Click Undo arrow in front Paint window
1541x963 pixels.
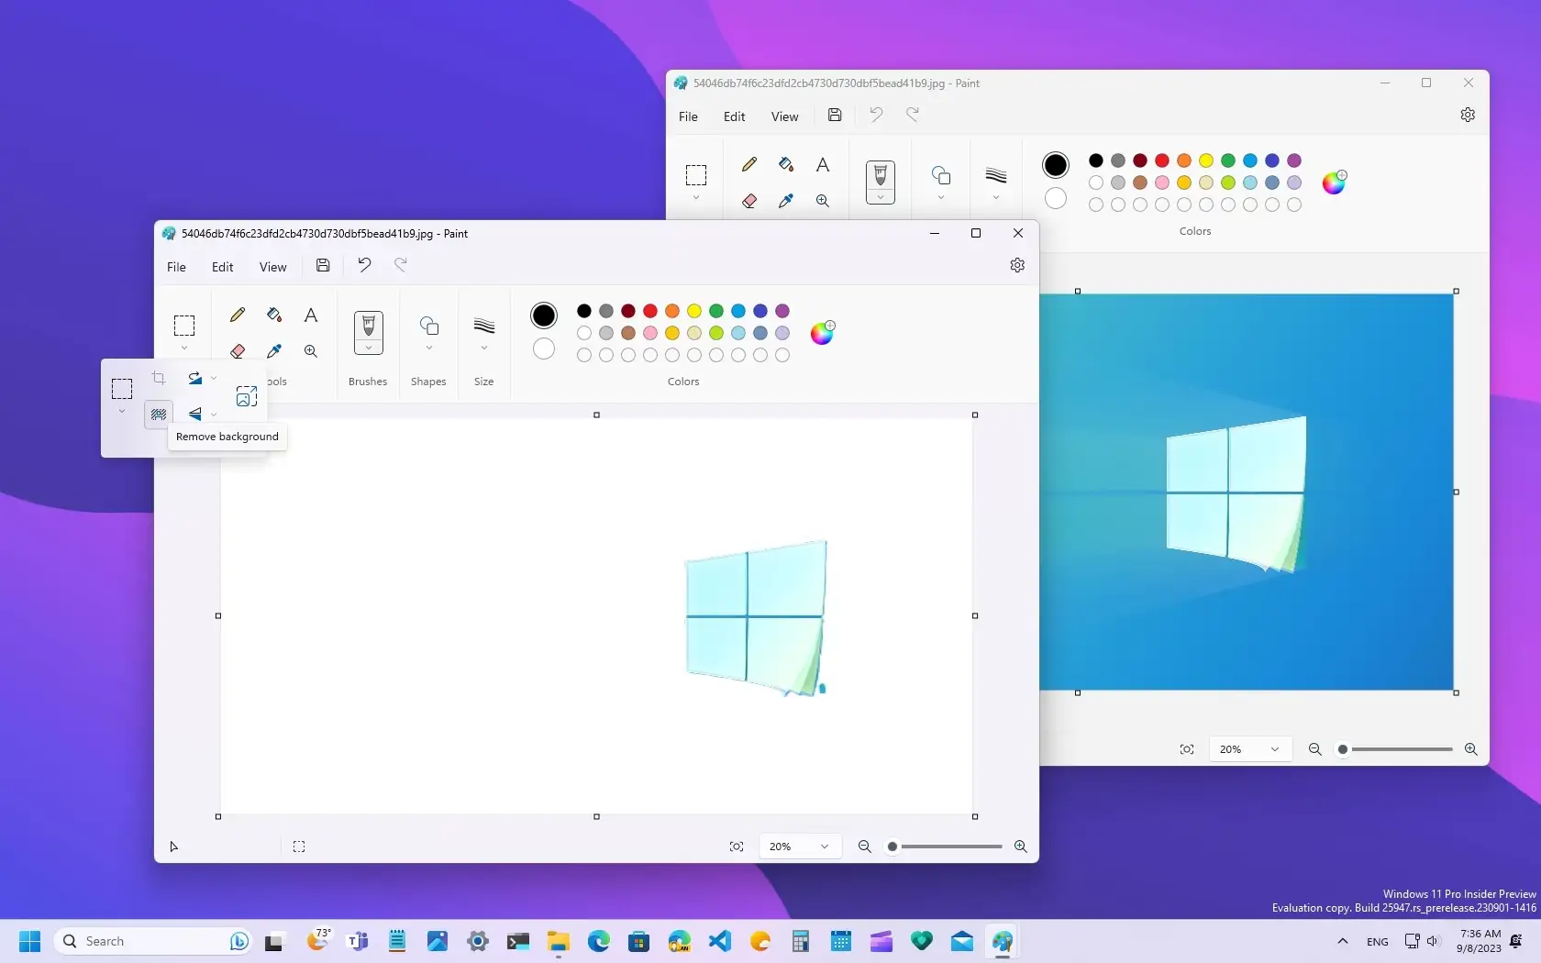(364, 266)
